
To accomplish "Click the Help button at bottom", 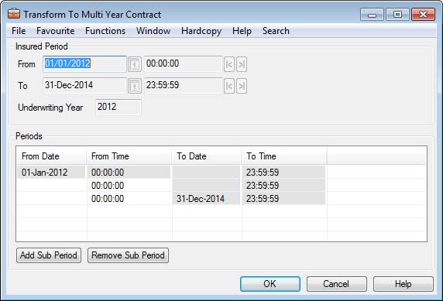I will click(x=404, y=284).
